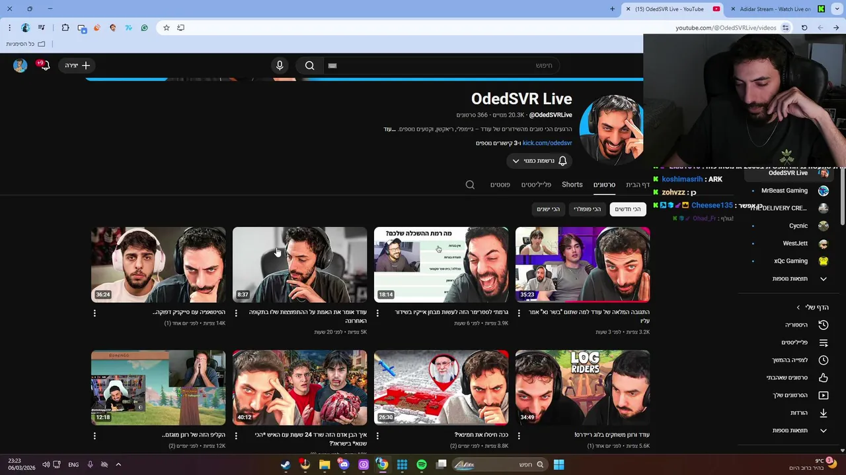846x475 pixels.
Task: Open Cycnic subscription in sidebar
Action: point(790,226)
